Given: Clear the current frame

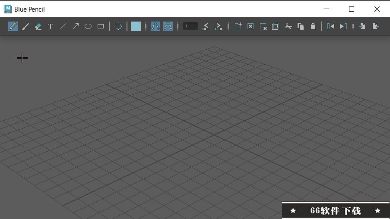Looking at the screenshot, I should [250, 26].
